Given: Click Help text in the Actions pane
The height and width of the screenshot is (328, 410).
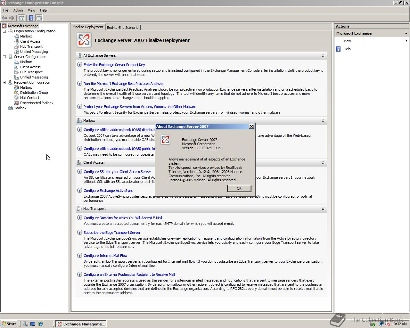Looking at the screenshot, I should (347, 49).
